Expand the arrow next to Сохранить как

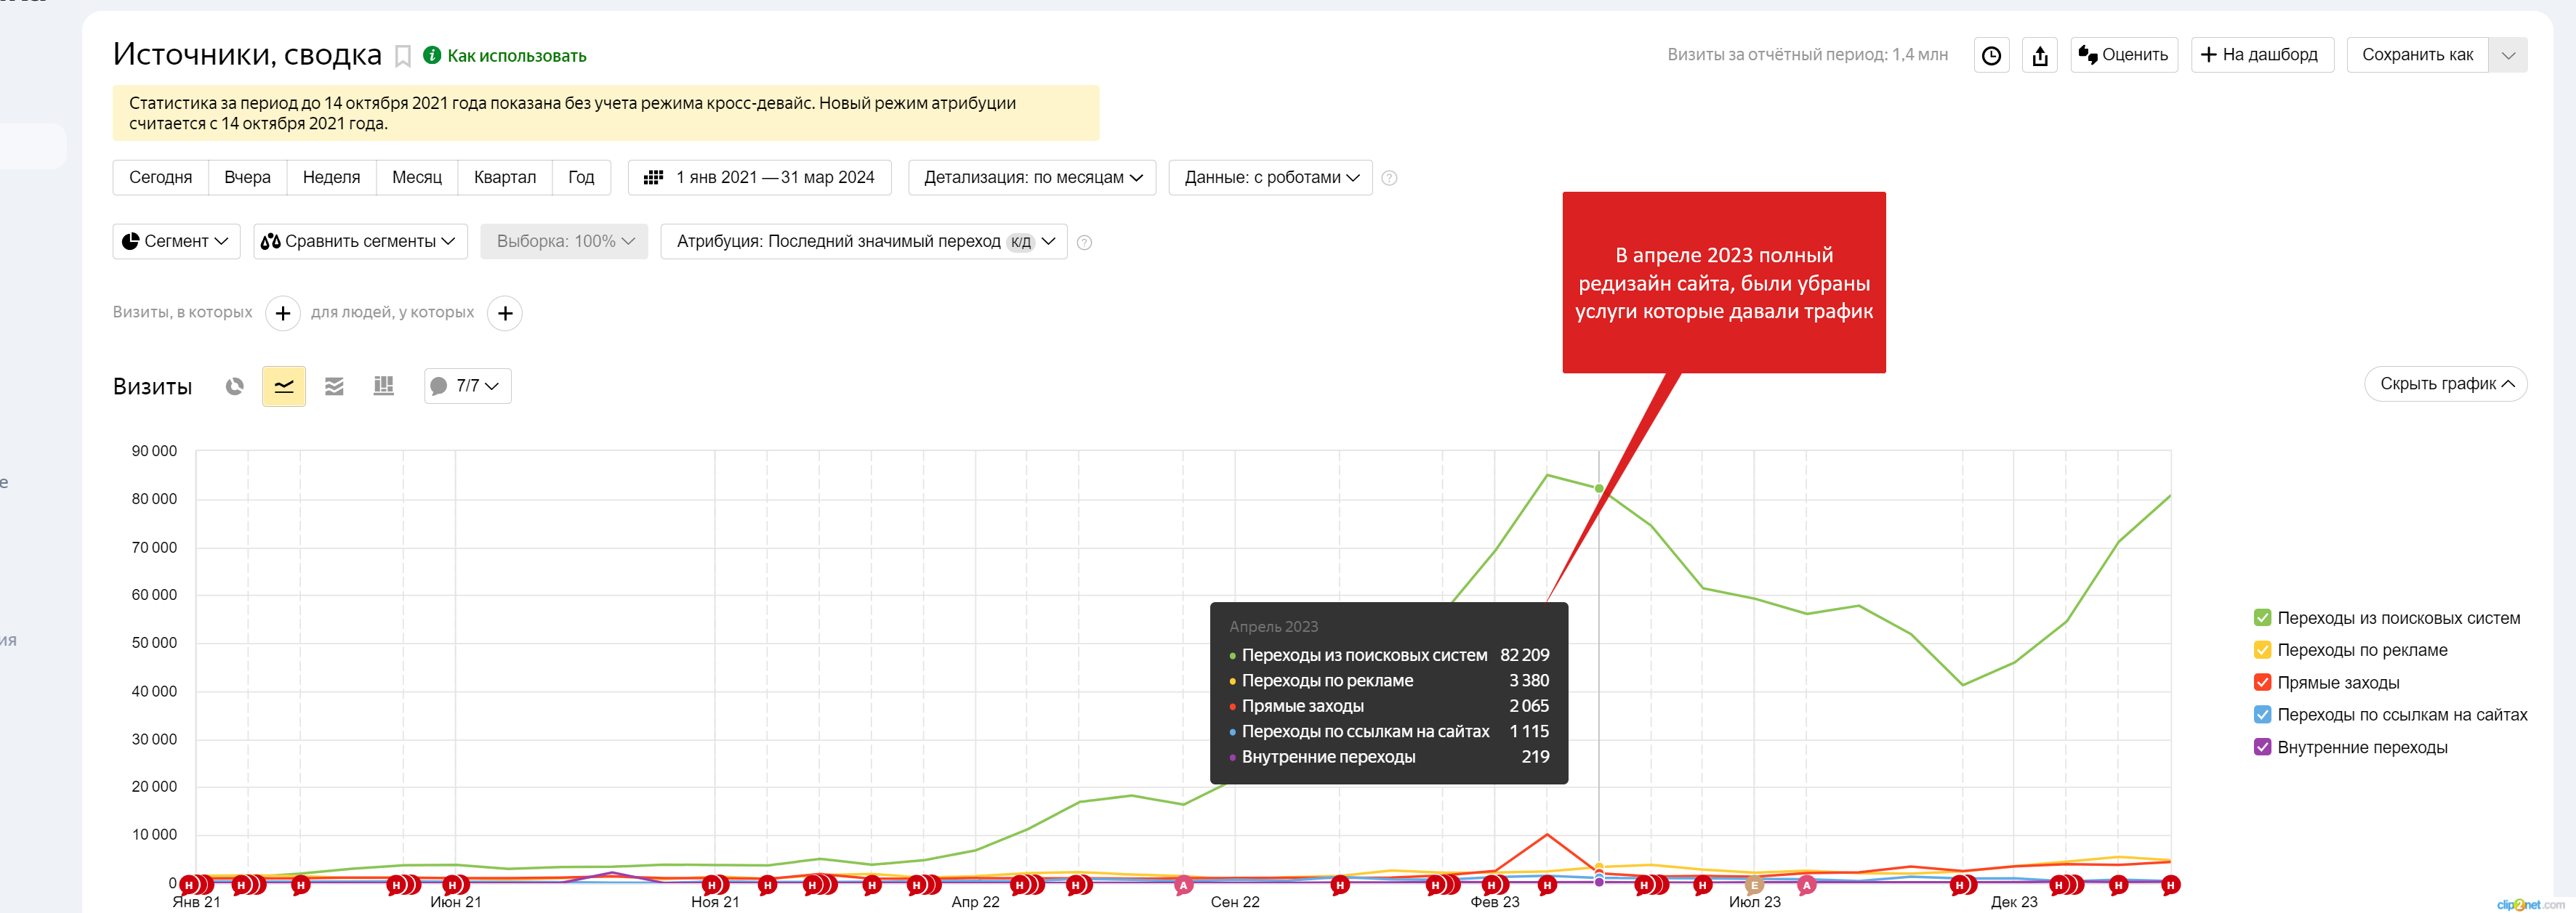2508,55
